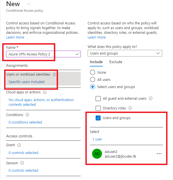The height and width of the screenshot is (180, 173).
Task: Click the Session info icon
Action: click(x=22, y=163)
